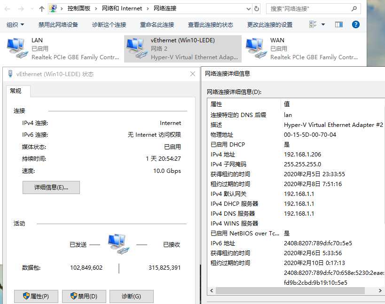Click 诊断这个连接 in toolbar
Viewport: 385px width, 304px height.
pos(109,24)
